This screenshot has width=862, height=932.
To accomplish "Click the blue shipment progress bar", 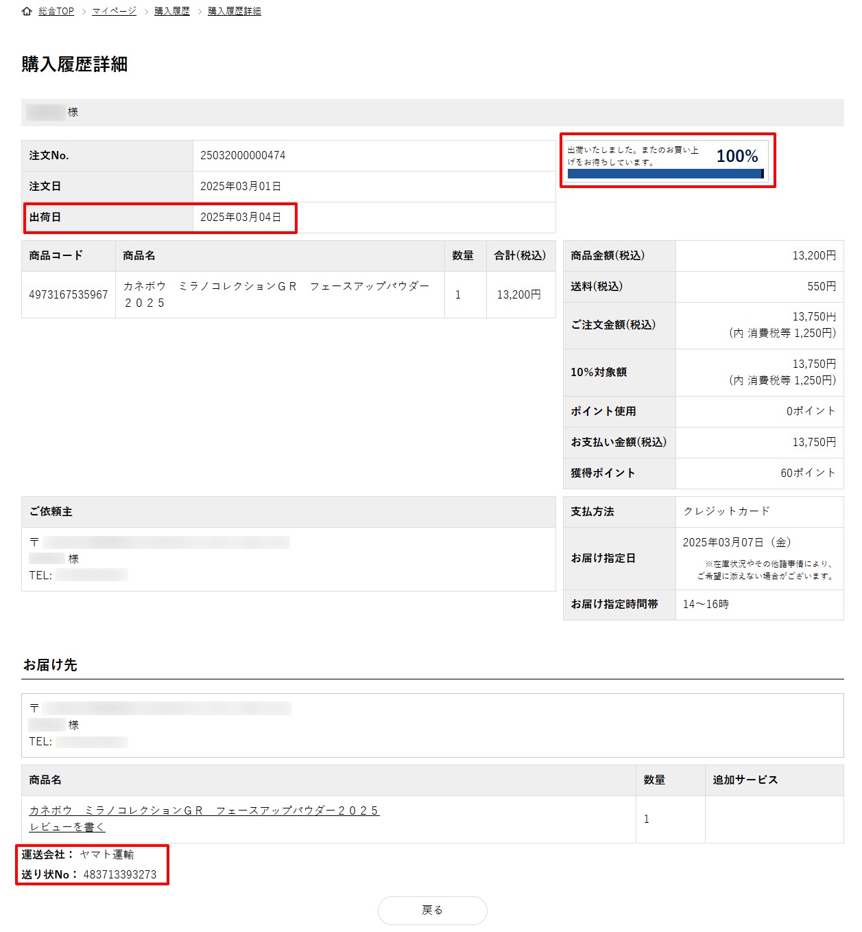I will pos(665,174).
